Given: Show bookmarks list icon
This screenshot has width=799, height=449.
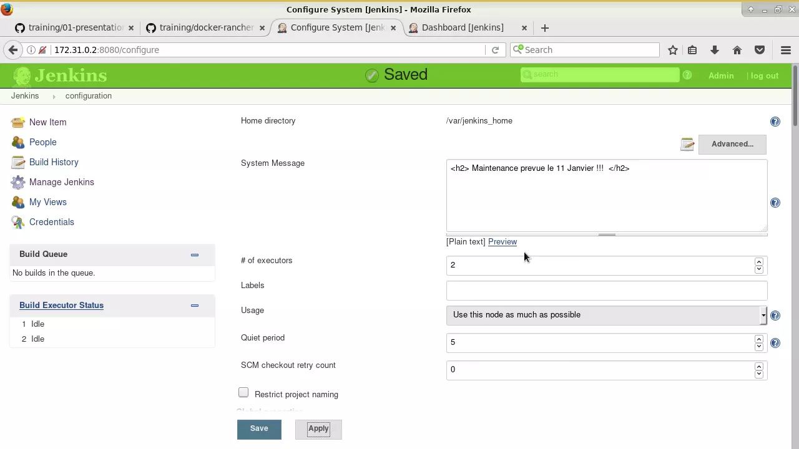Looking at the screenshot, I should (692, 50).
